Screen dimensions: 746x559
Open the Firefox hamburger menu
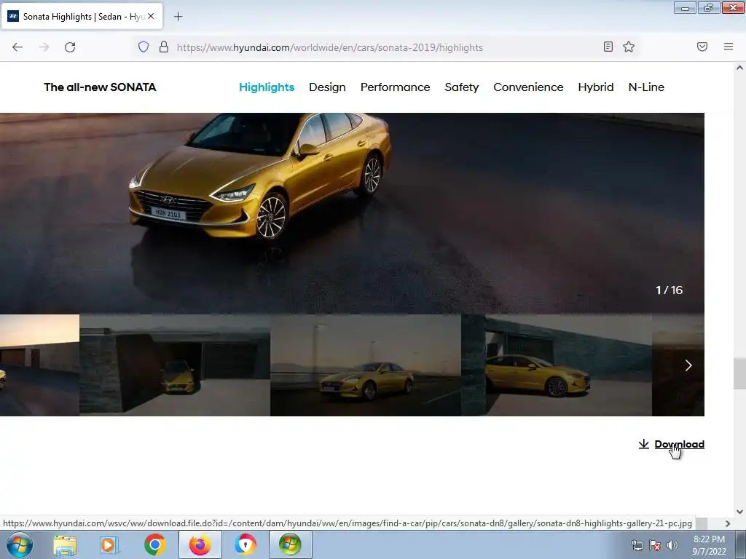729,47
